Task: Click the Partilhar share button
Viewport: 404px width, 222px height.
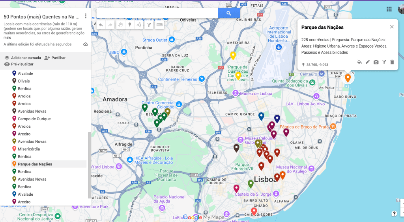Action: [55, 58]
